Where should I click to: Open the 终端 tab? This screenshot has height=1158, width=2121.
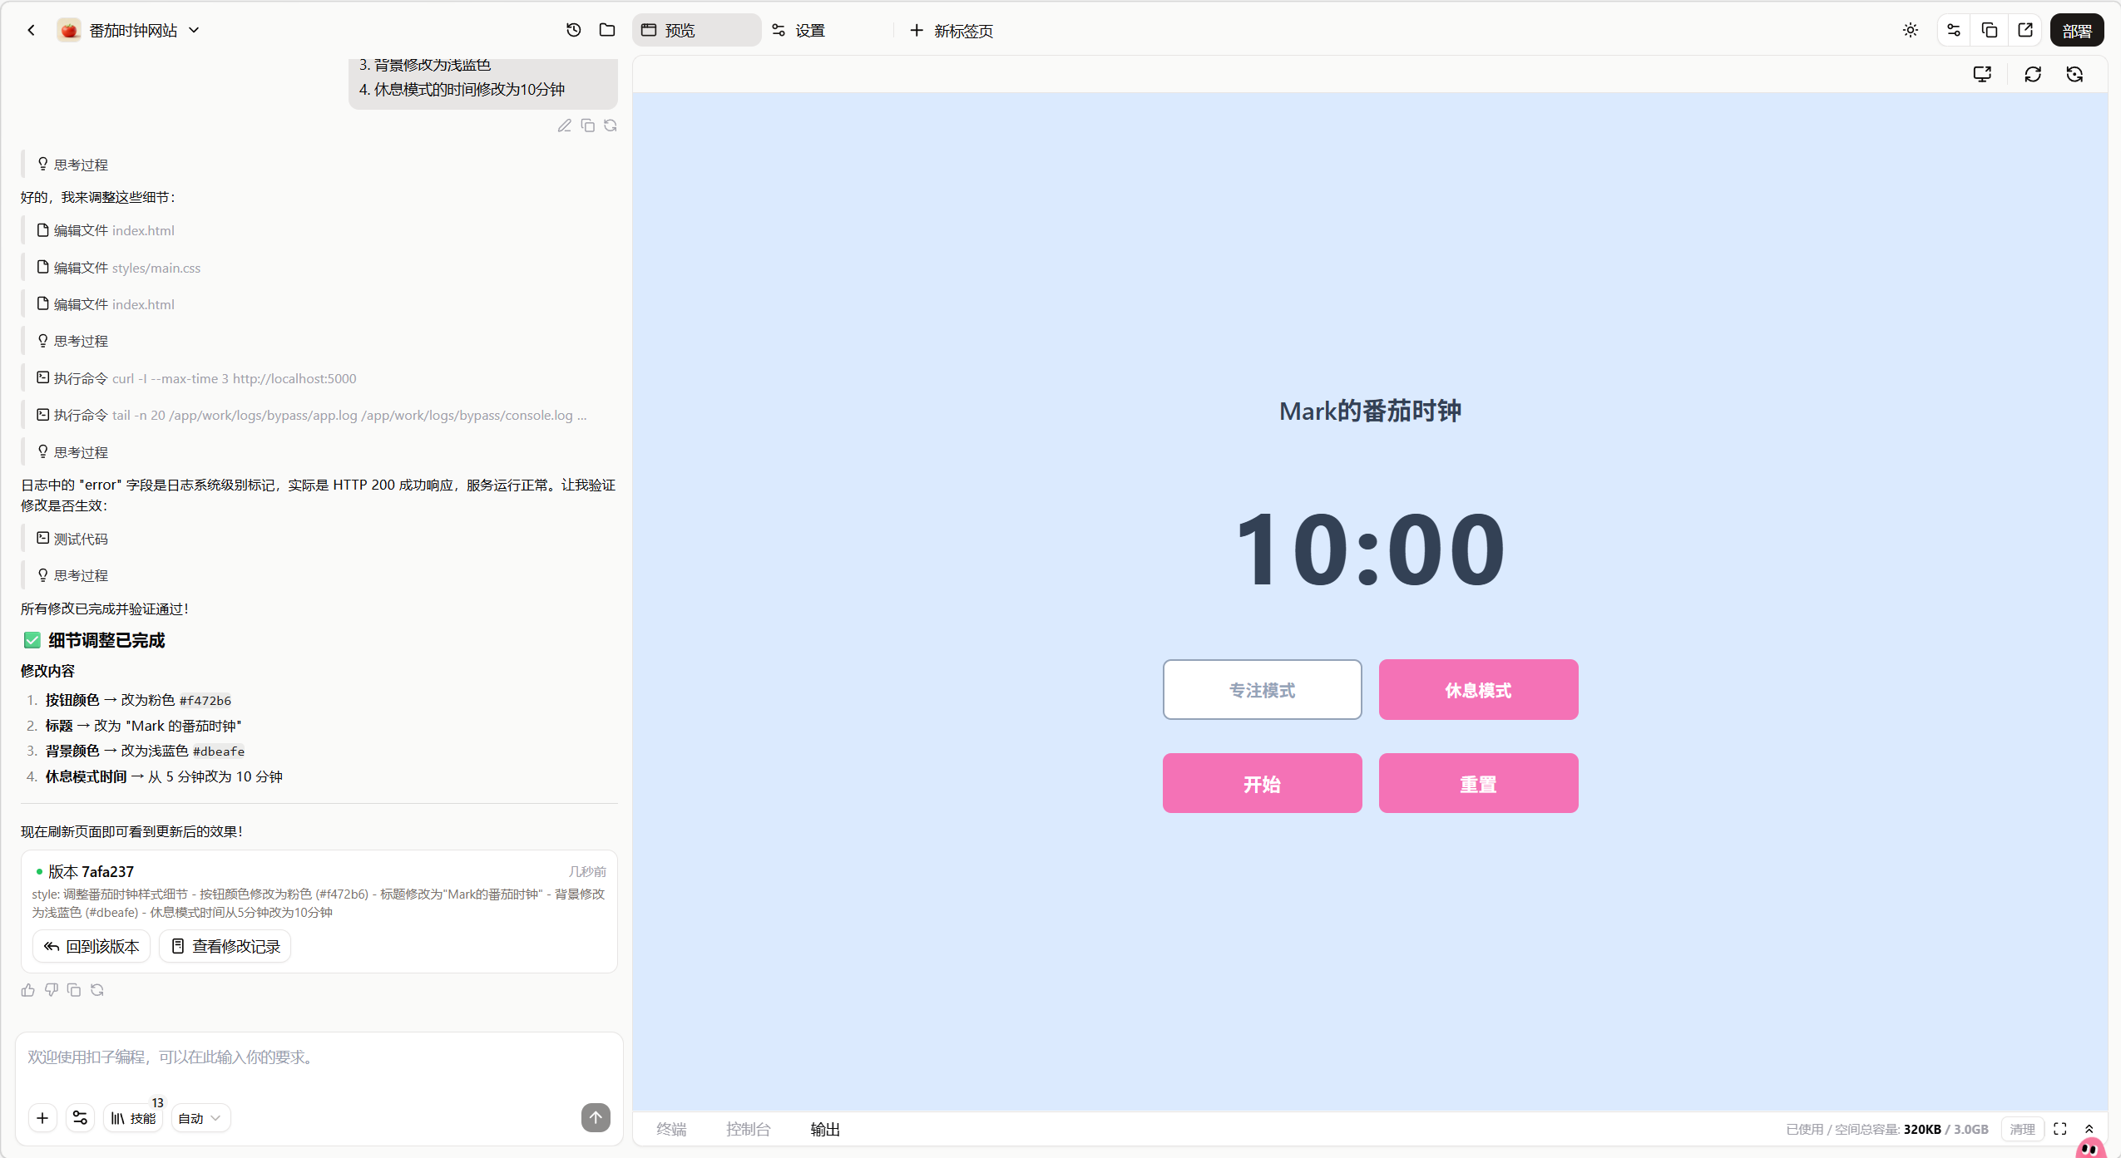pos(671,1129)
